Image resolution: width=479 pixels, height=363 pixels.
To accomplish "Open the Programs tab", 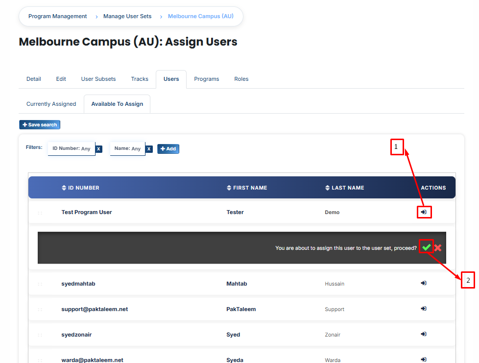I will click(x=207, y=79).
